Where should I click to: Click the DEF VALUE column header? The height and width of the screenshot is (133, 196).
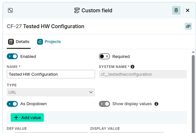(17, 128)
